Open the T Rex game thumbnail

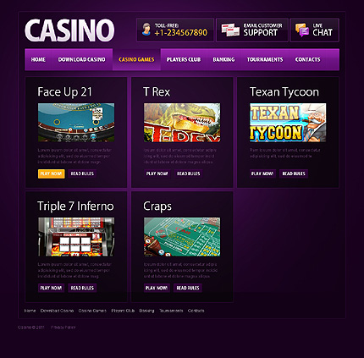coord(182,123)
